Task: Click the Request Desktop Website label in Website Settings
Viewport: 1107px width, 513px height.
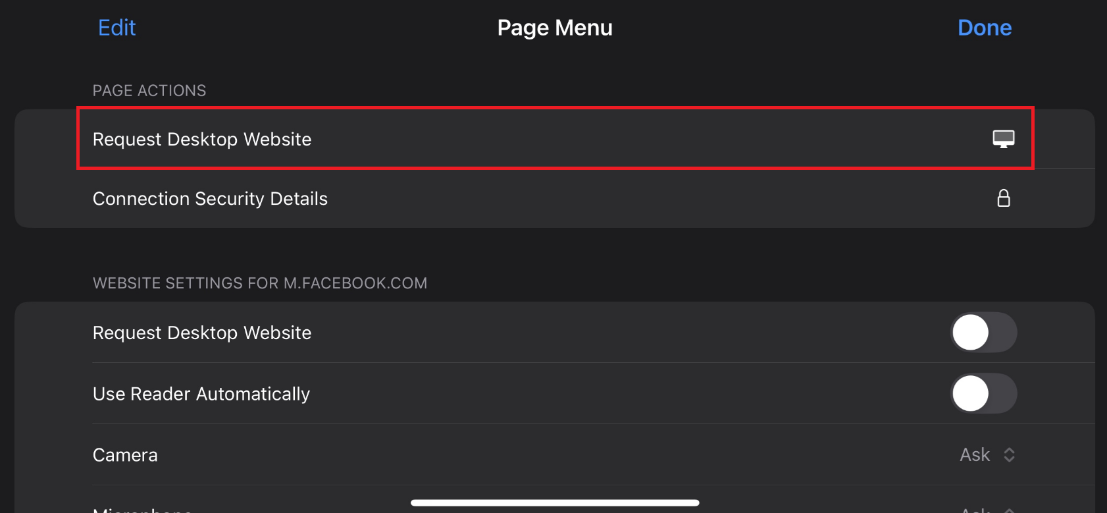Action: [x=201, y=333]
